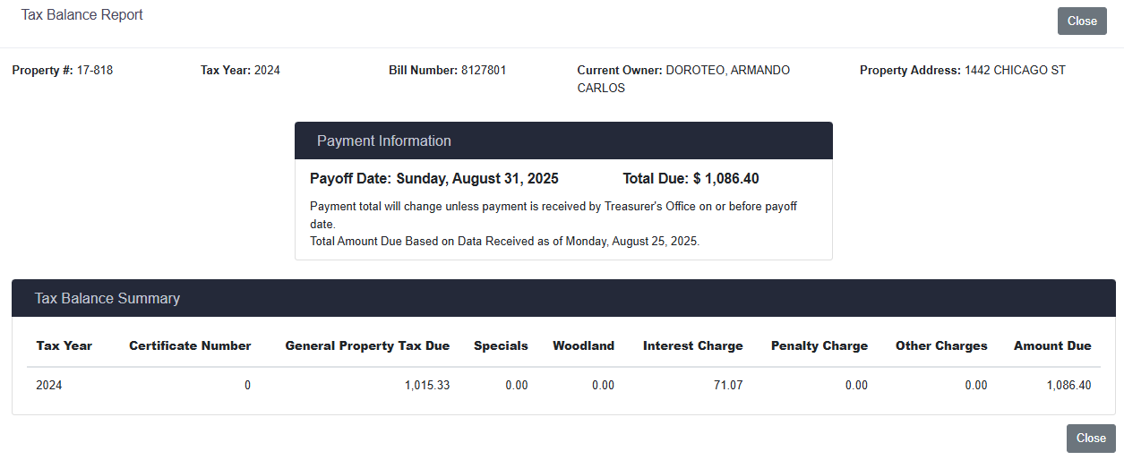Click the 1,015.33 general property tax value

click(x=426, y=386)
